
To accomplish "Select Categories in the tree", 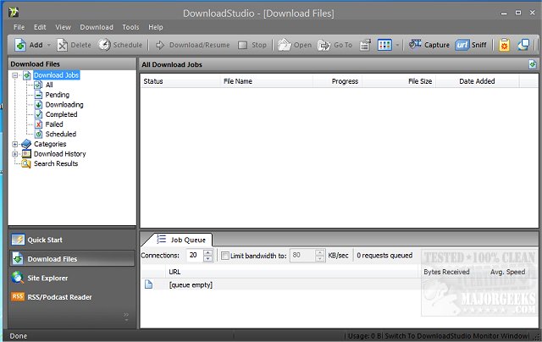I will tap(50, 144).
